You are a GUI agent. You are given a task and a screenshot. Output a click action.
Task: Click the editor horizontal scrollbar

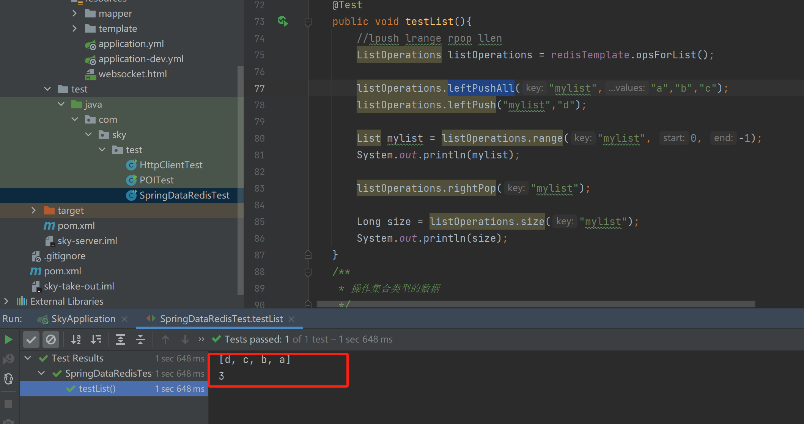[x=535, y=304]
